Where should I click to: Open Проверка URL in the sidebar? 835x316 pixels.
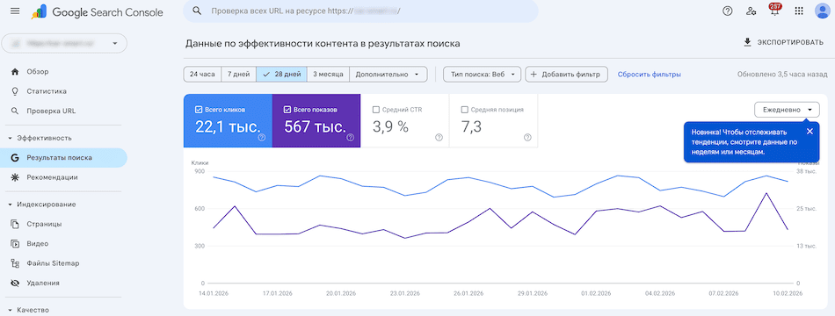click(63, 111)
